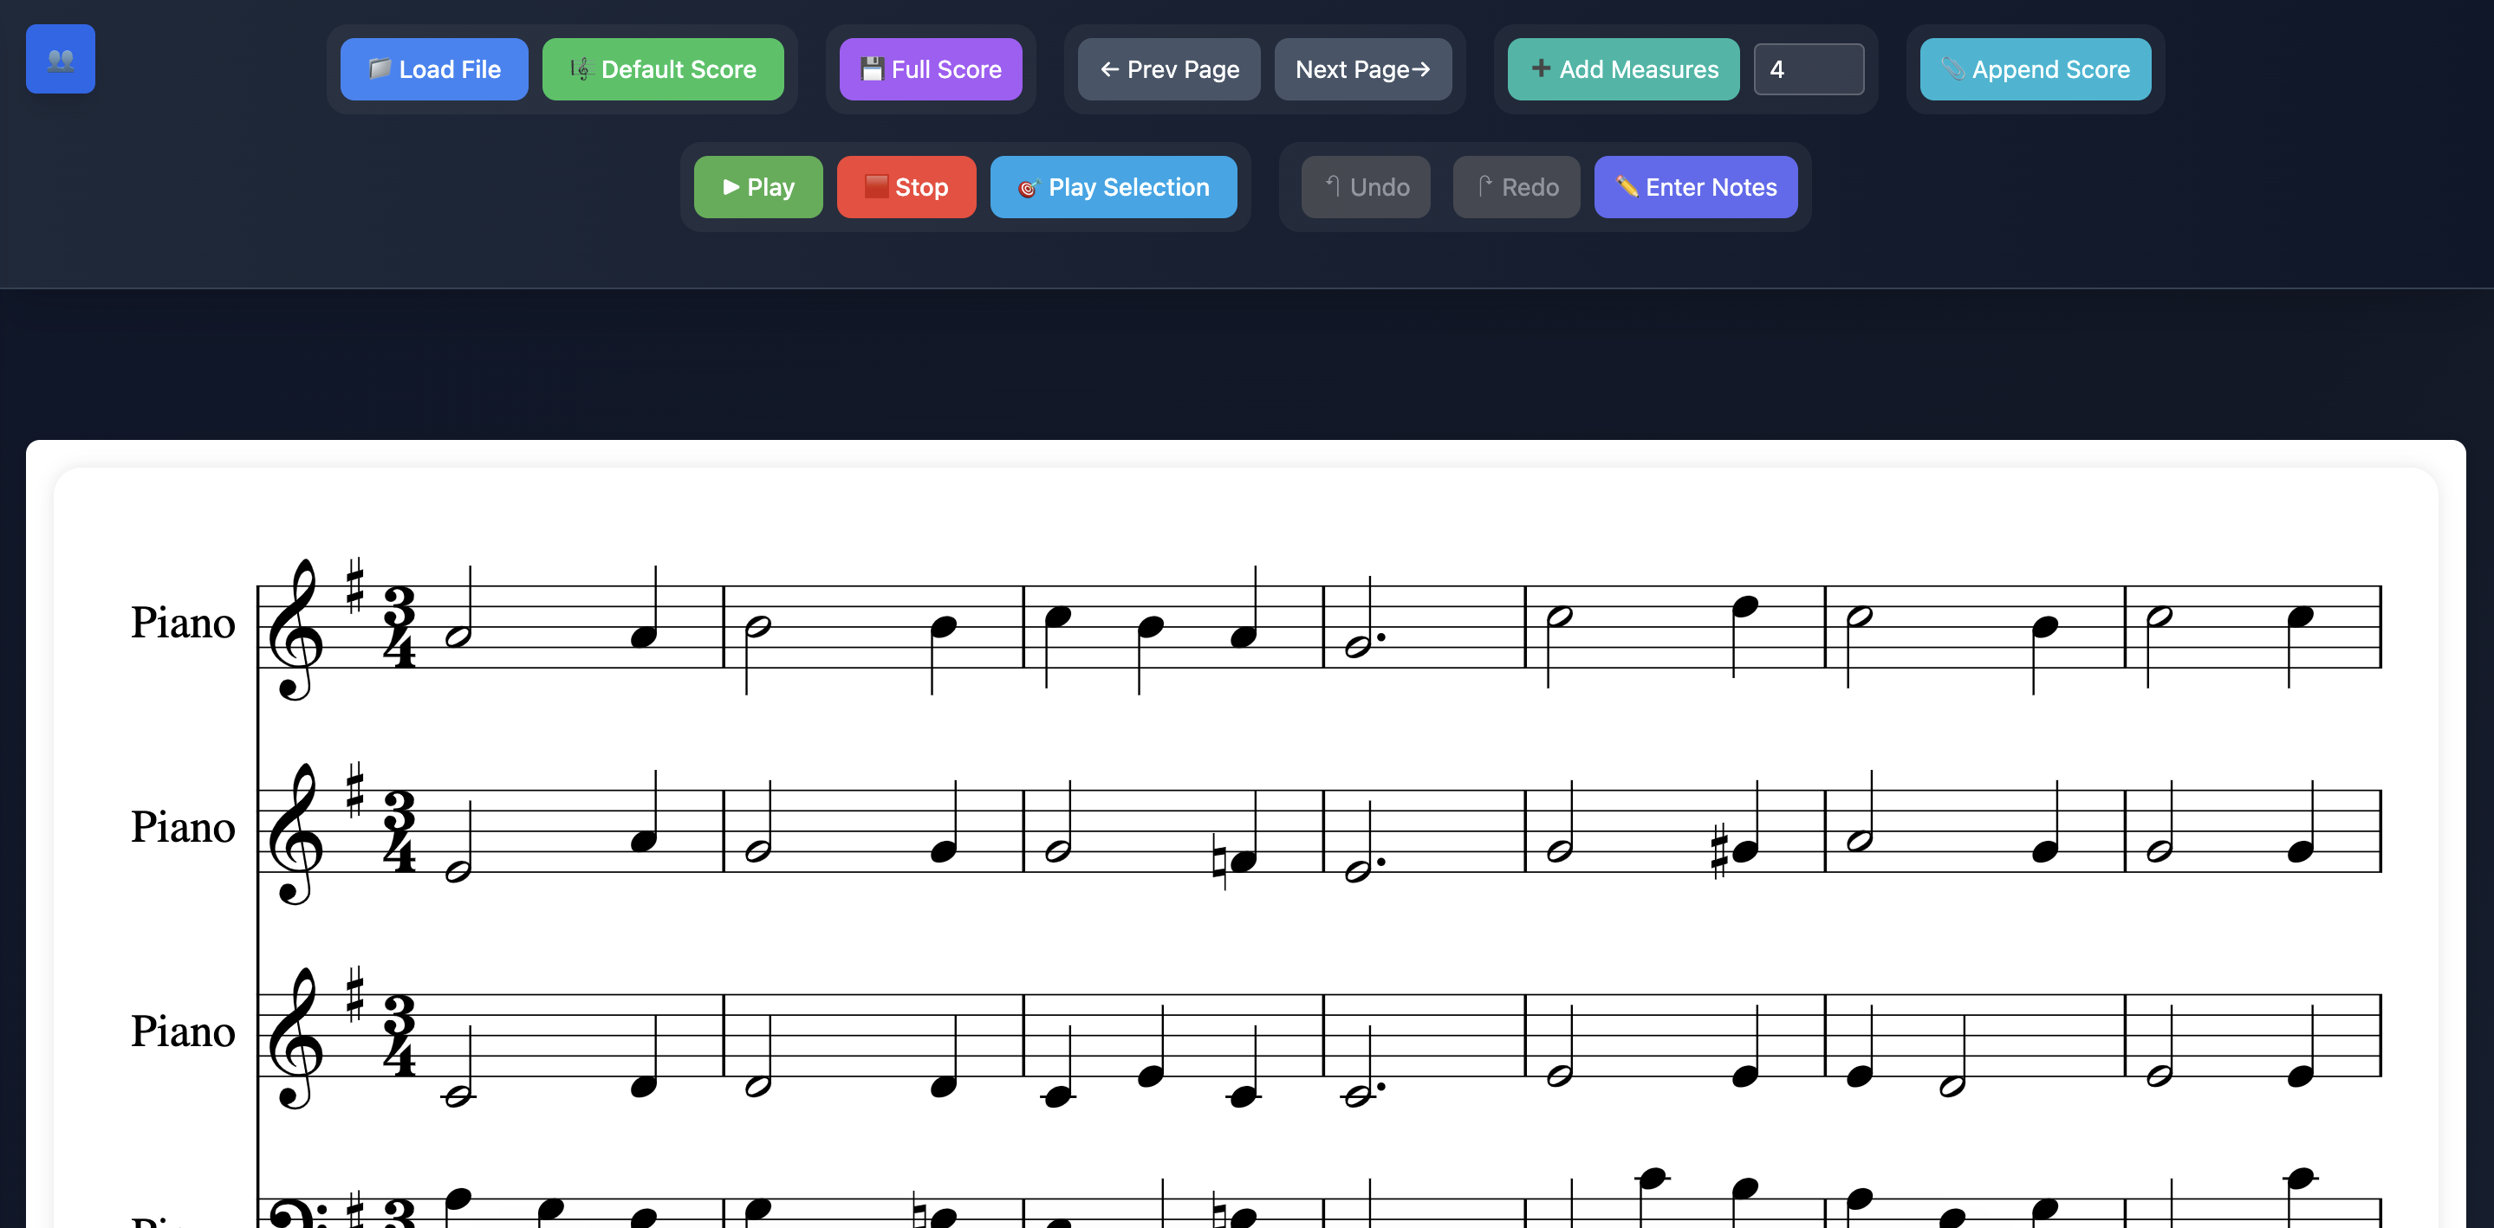The height and width of the screenshot is (1228, 2494).
Task: Go to the previous page
Action: (x=1167, y=68)
